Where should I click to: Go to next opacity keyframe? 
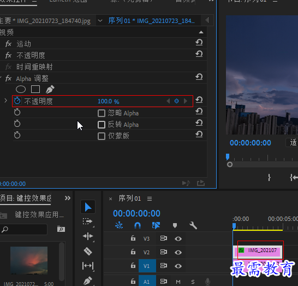tap(186, 101)
